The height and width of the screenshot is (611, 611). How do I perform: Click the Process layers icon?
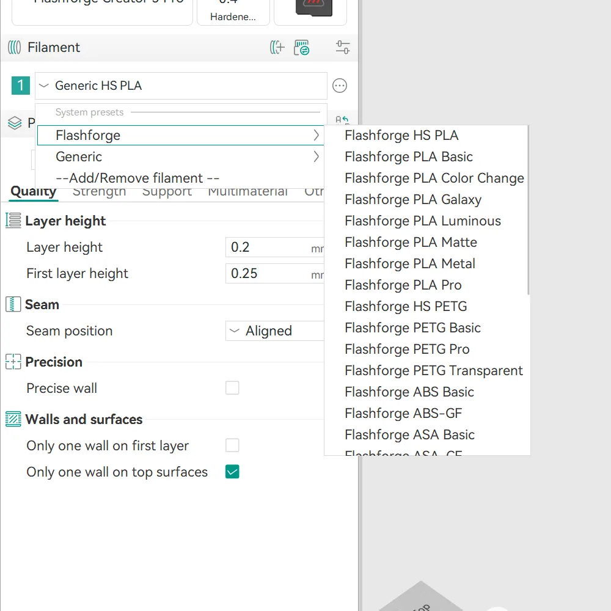click(x=15, y=123)
